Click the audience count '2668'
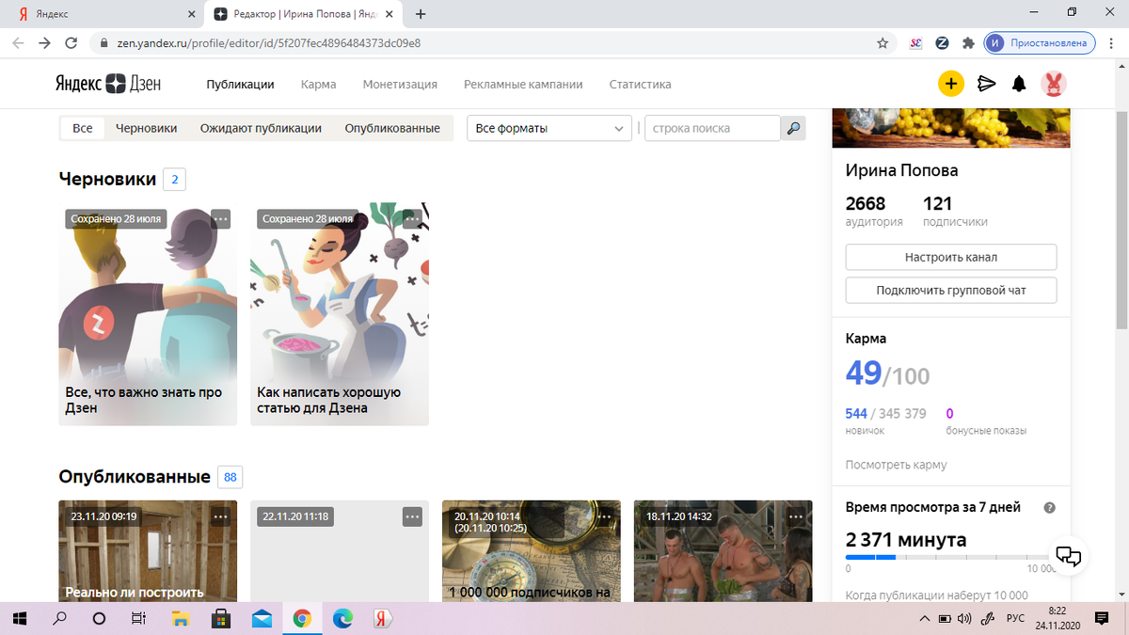This screenshot has height=635, width=1129. tap(866, 203)
